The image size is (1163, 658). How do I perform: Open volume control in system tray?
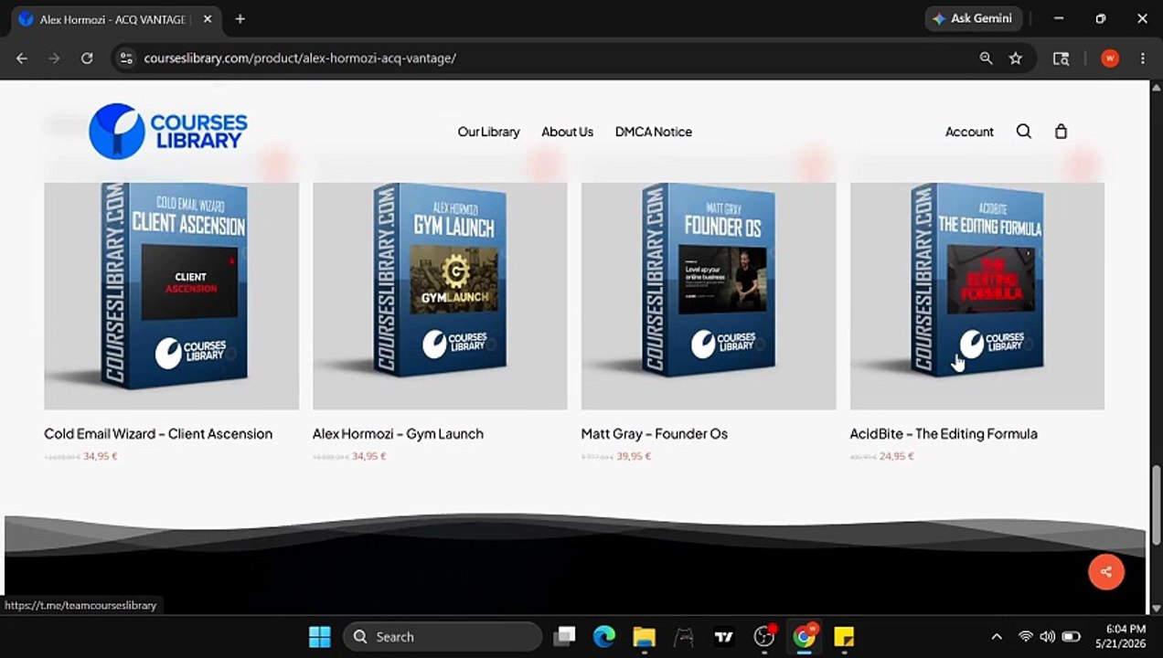click(x=1048, y=637)
